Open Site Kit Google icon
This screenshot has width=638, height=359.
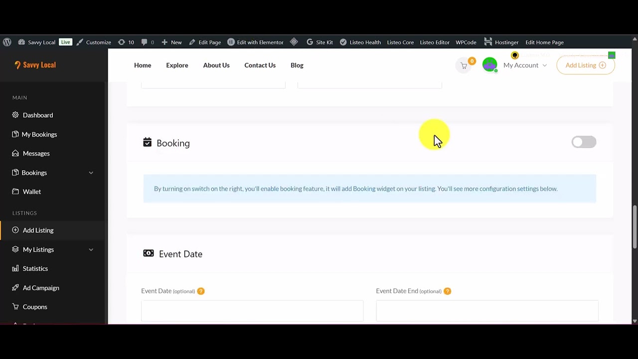click(x=310, y=42)
